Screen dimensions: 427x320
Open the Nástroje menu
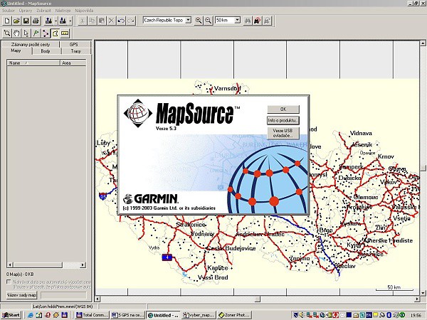coord(63,11)
